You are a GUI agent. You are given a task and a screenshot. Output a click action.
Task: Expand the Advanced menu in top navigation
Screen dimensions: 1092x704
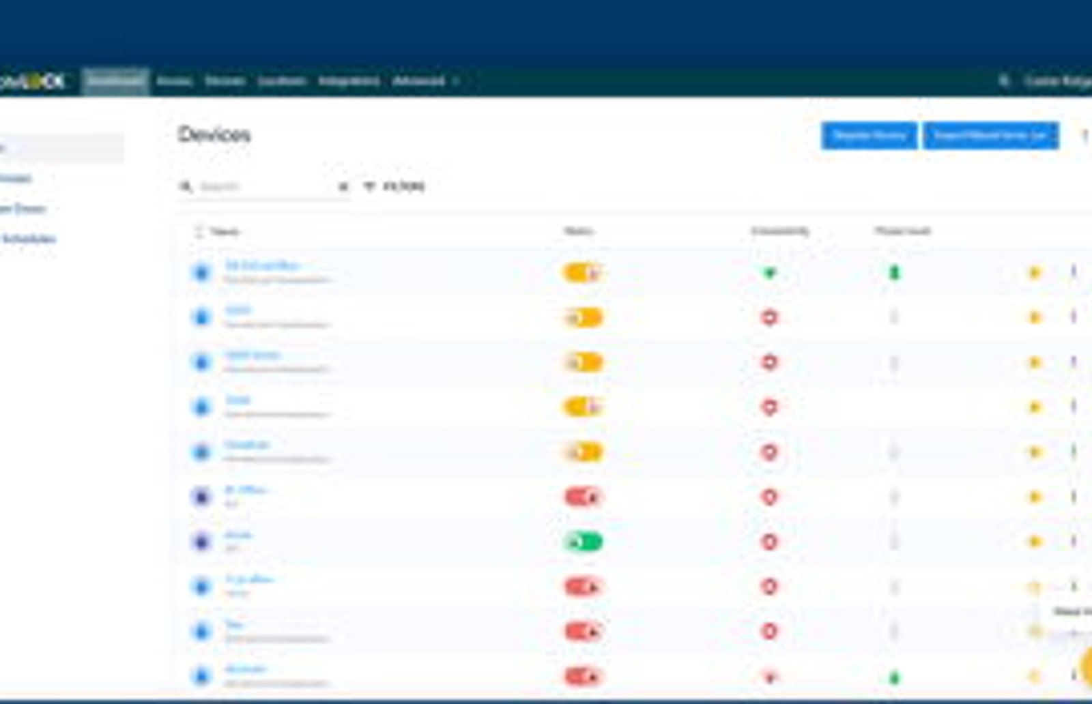coord(425,81)
